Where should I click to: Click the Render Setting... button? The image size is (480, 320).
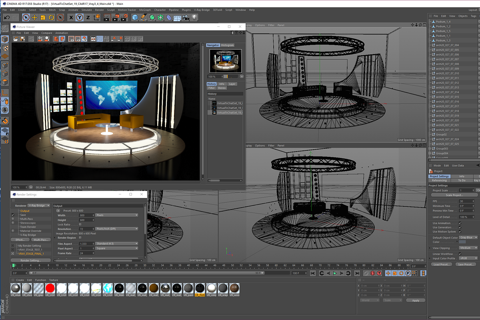[x=31, y=260]
